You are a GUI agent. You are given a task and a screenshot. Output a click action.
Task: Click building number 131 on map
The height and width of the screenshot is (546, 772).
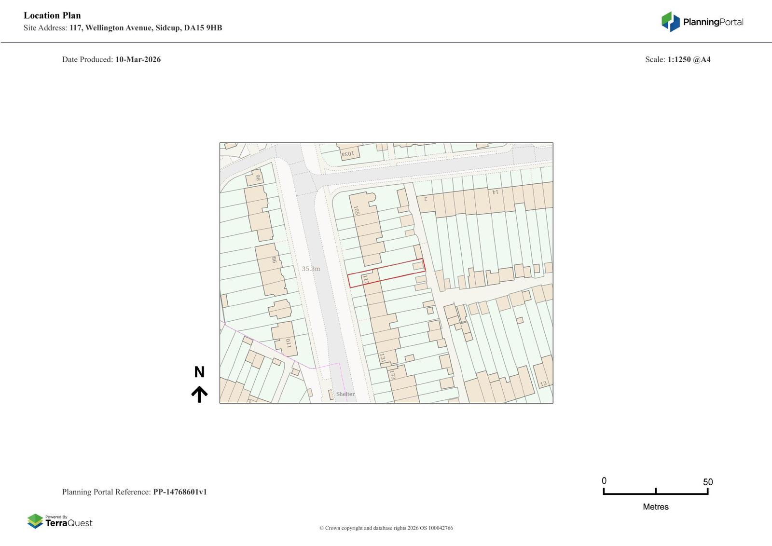tap(382, 358)
